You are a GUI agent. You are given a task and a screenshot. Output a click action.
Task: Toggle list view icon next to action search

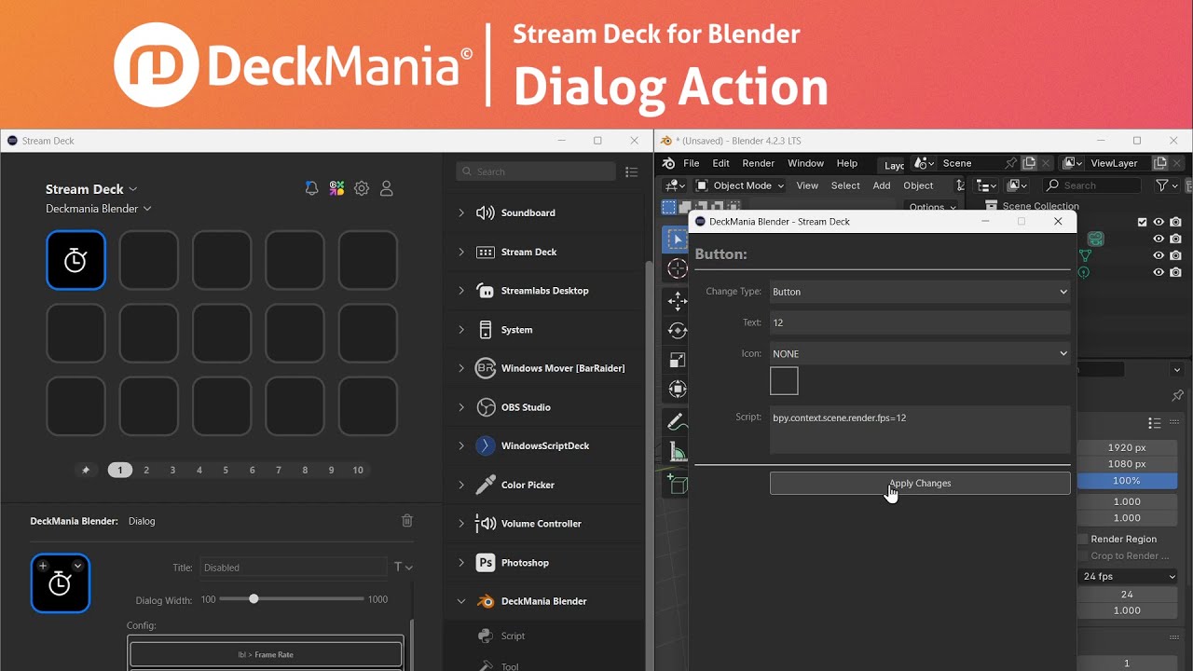[x=631, y=172]
